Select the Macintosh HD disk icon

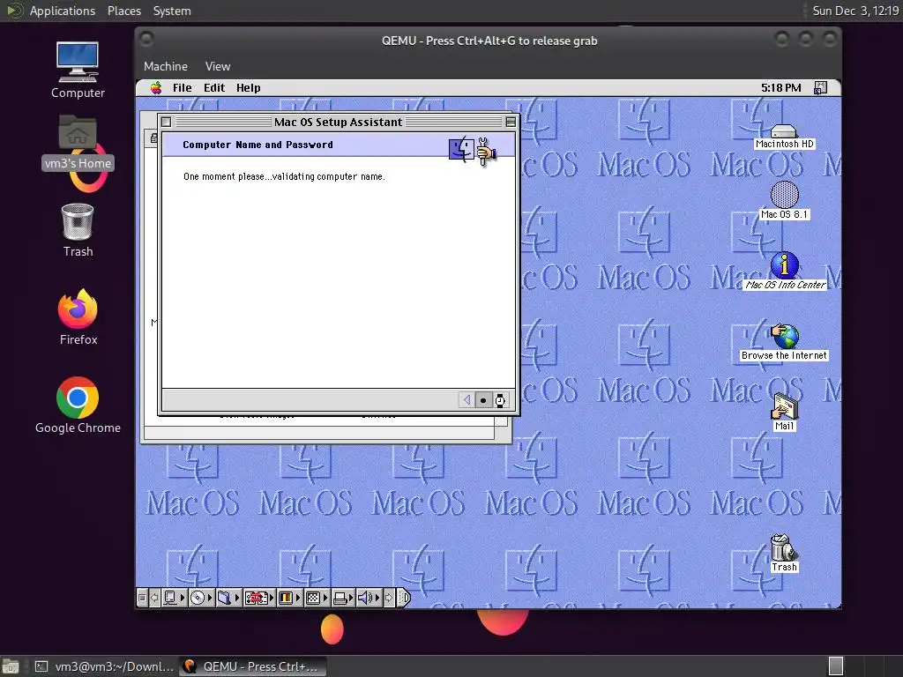click(784, 137)
